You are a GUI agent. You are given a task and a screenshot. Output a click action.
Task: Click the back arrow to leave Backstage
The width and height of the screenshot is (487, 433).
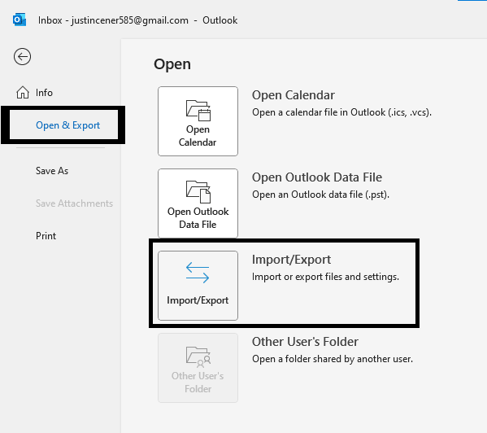pyautogui.click(x=22, y=57)
